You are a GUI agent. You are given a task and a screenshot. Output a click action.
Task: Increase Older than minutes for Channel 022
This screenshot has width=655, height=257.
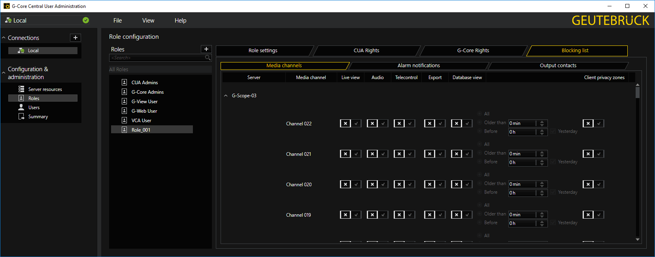[x=542, y=122]
